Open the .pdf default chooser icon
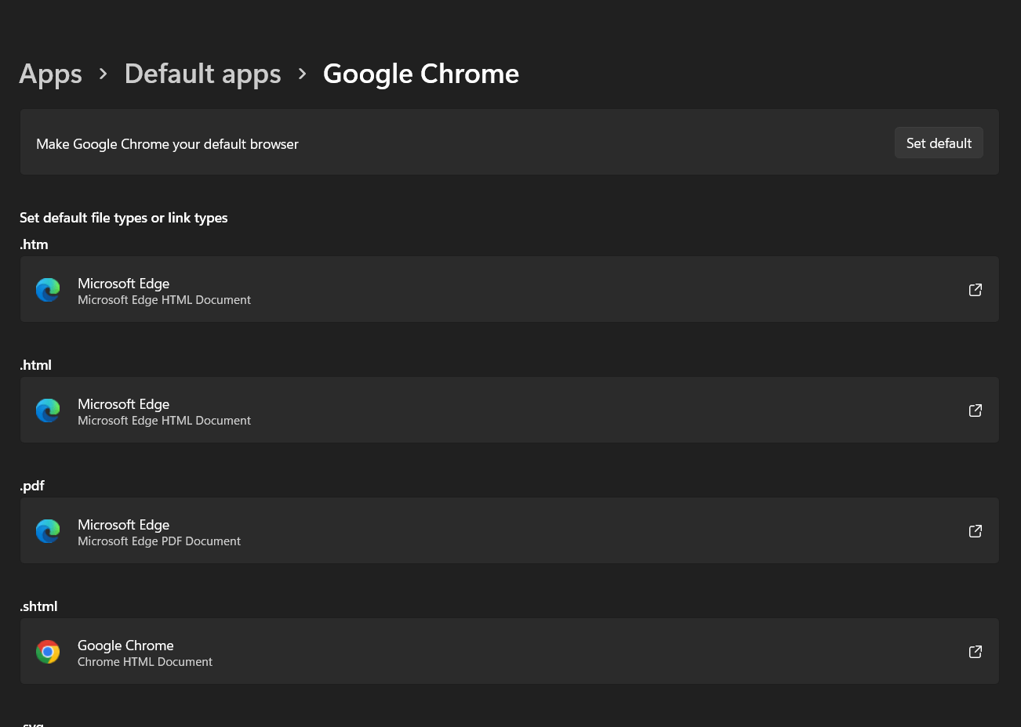 pyautogui.click(x=976, y=531)
